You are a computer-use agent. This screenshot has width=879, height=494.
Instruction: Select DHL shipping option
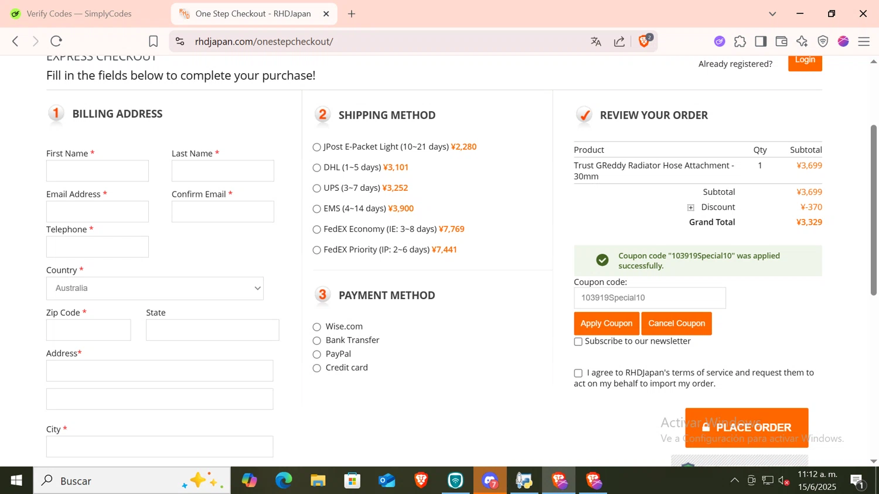point(316,168)
